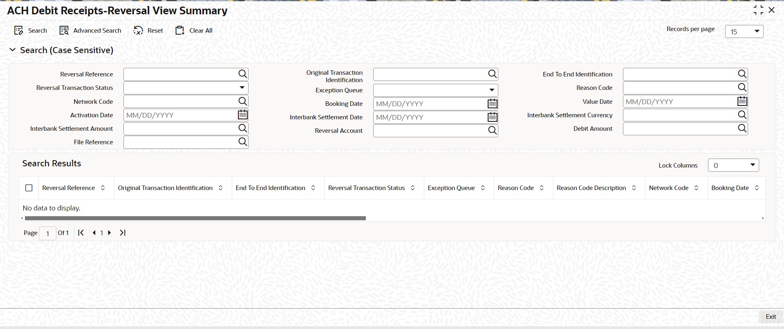Image resolution: width=784 pixels, height=329 pixels.
Task: Open lookup for Original Transaction Identification
Action: tap(493, 74)
